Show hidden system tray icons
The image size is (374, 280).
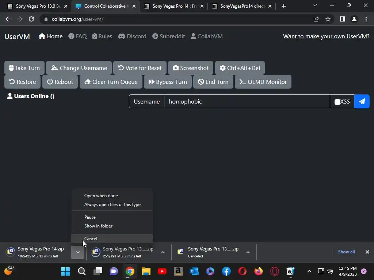309,271
